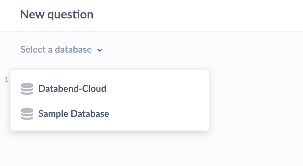Click the word "Select" in the database selector
The image size is (303, 166).
(33, 50)
